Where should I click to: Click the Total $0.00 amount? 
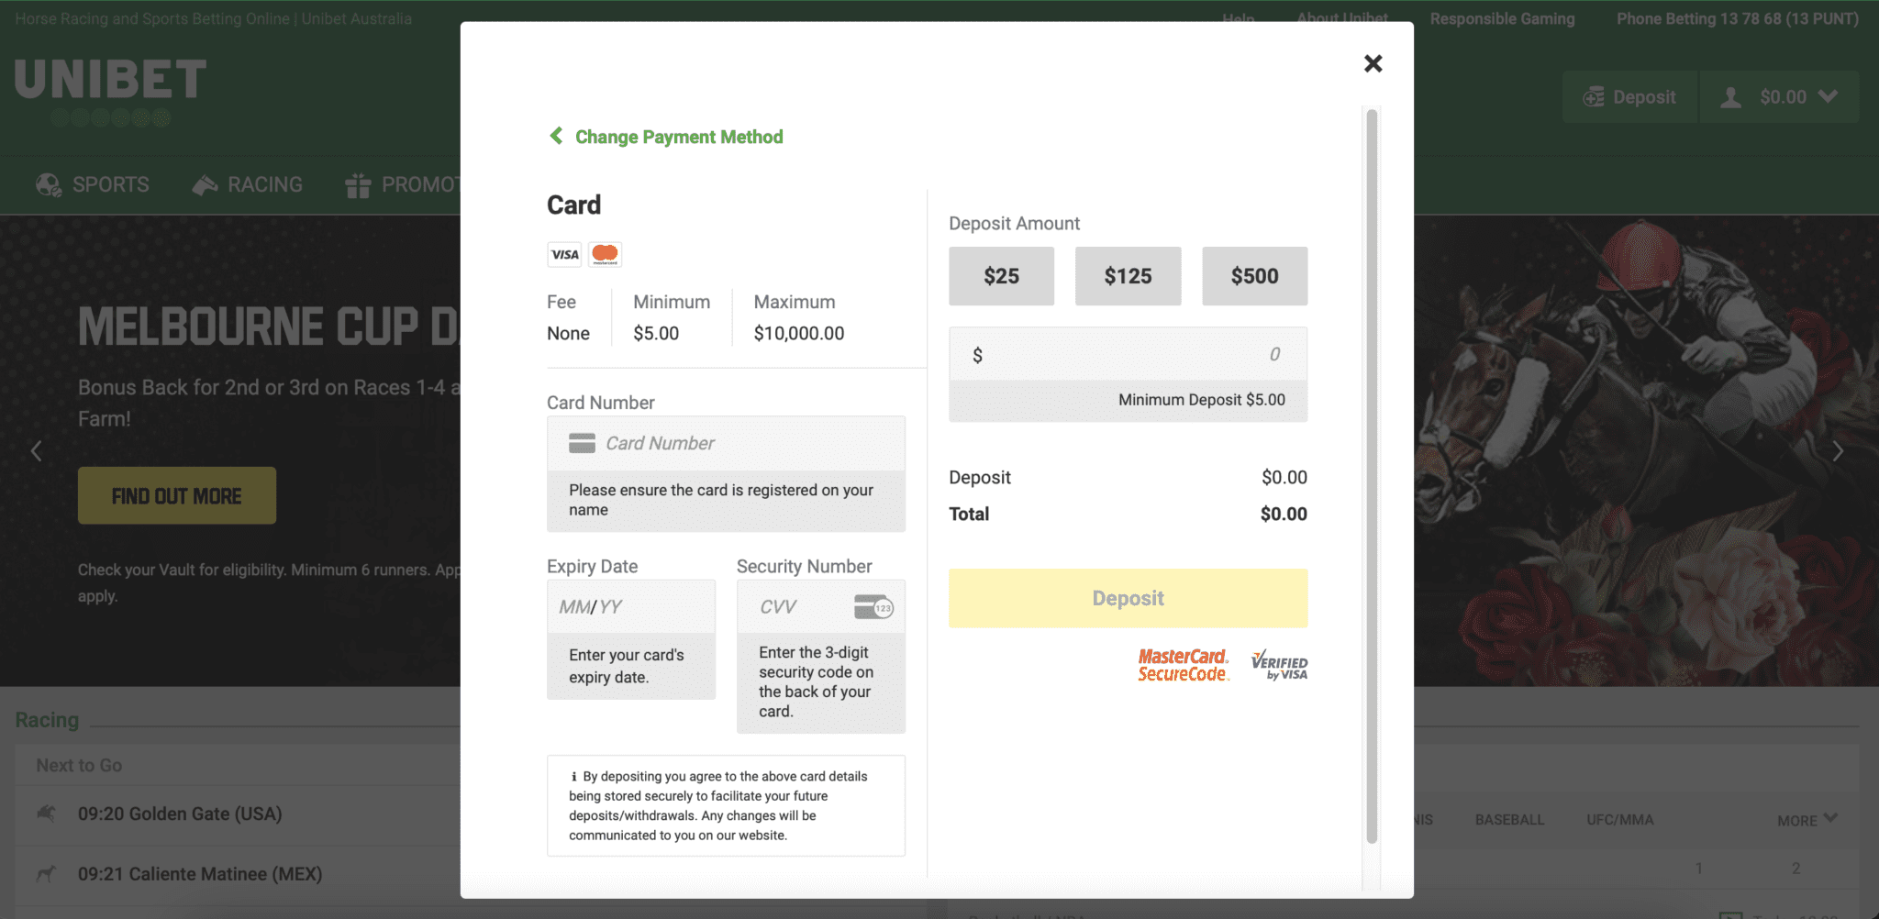point(1284,514)
